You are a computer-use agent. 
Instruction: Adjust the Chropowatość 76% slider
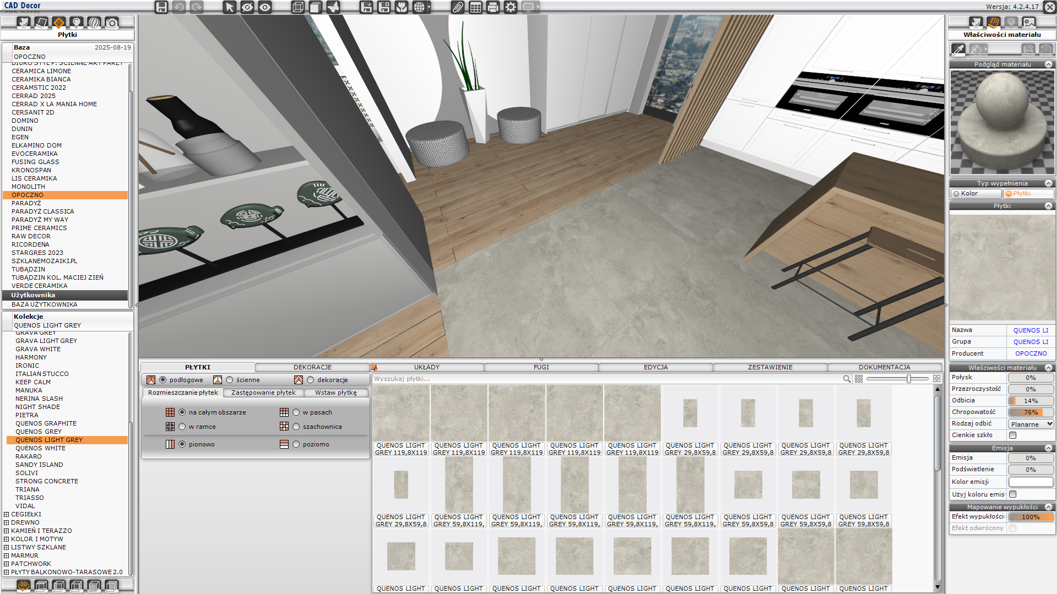1031,412
